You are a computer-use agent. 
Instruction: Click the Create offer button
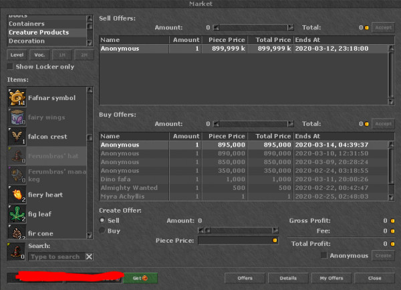(383, 255)
